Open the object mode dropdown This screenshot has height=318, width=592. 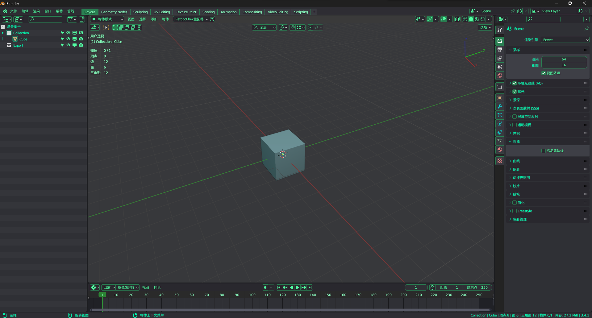(107, 19)
